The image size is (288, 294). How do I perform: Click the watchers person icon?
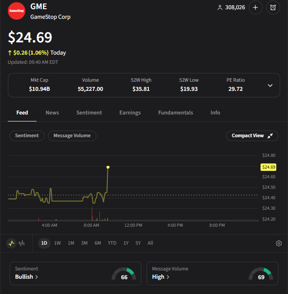[220, 7]
